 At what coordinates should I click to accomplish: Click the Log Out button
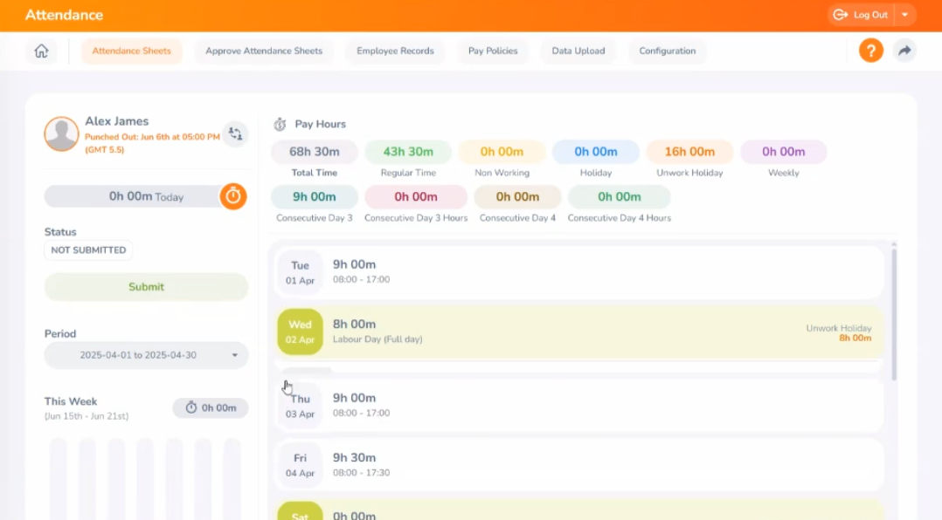pos(862,15)
